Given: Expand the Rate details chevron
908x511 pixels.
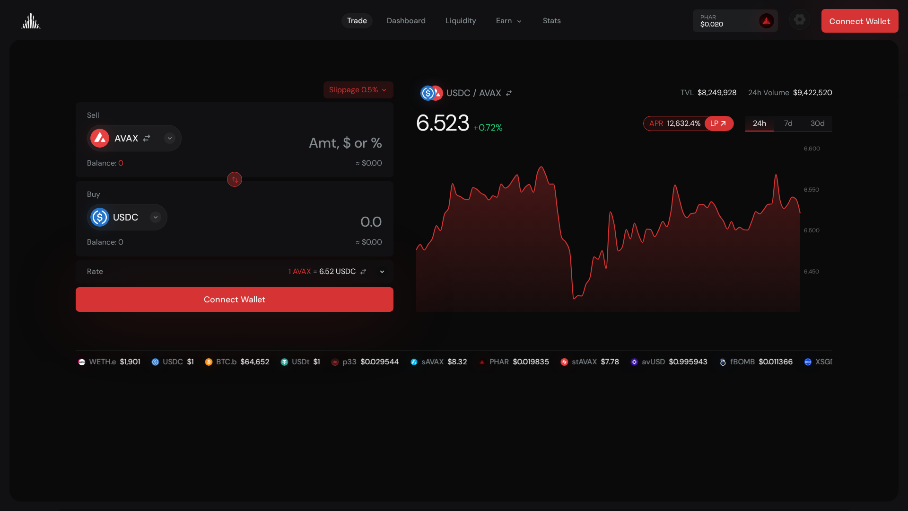Looking at the screenshot, I should (382, 272).
